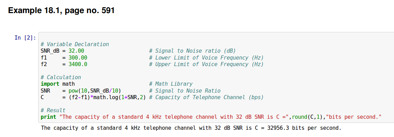Click the "# Math Library" comment
Viewport: 394px width, 137px height.
(x=170, y=84)
